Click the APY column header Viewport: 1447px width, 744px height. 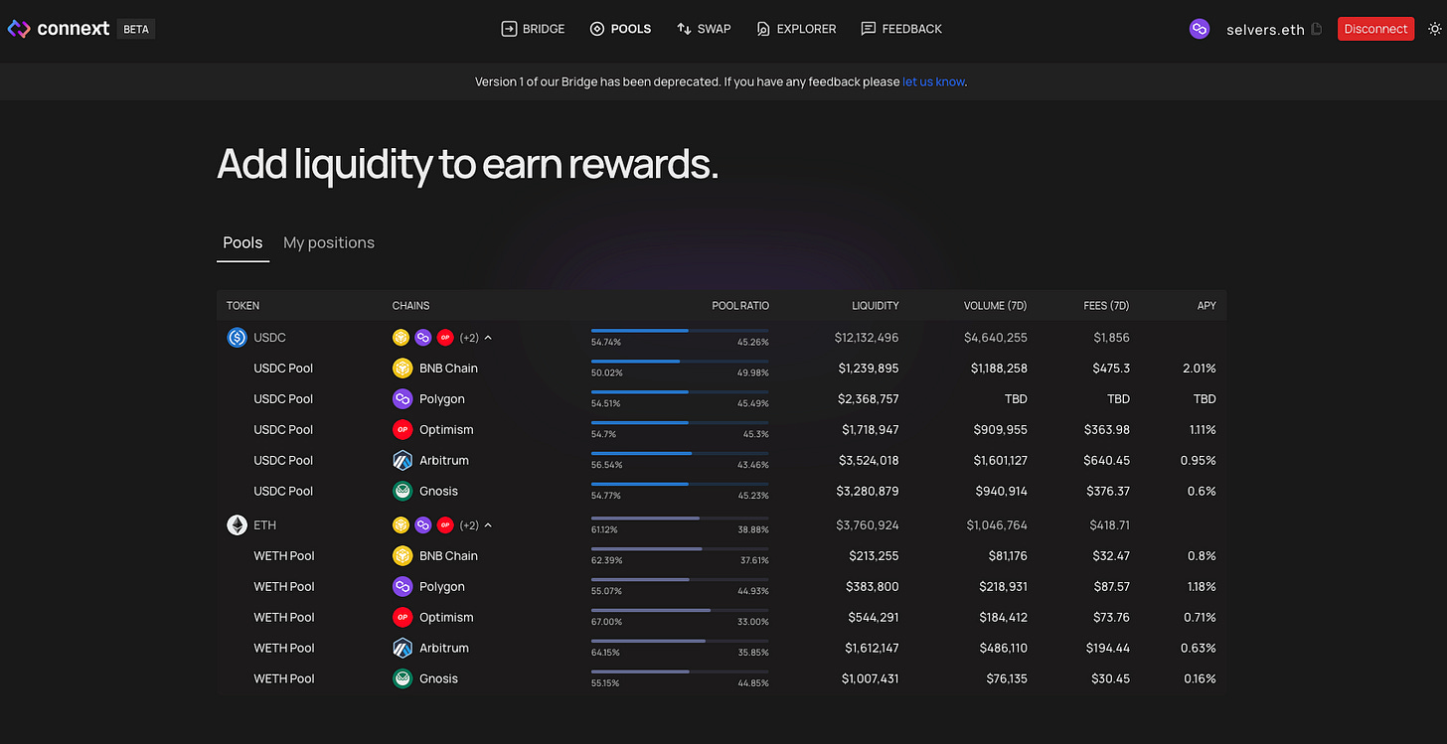point(1206,306)
